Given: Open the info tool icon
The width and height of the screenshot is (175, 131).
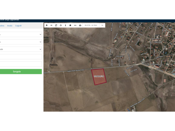Looking at the screenshot, I should point(65,25).
